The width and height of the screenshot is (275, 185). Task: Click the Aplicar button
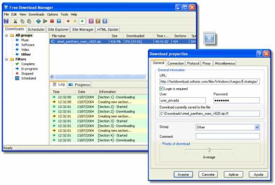[233, 174]
